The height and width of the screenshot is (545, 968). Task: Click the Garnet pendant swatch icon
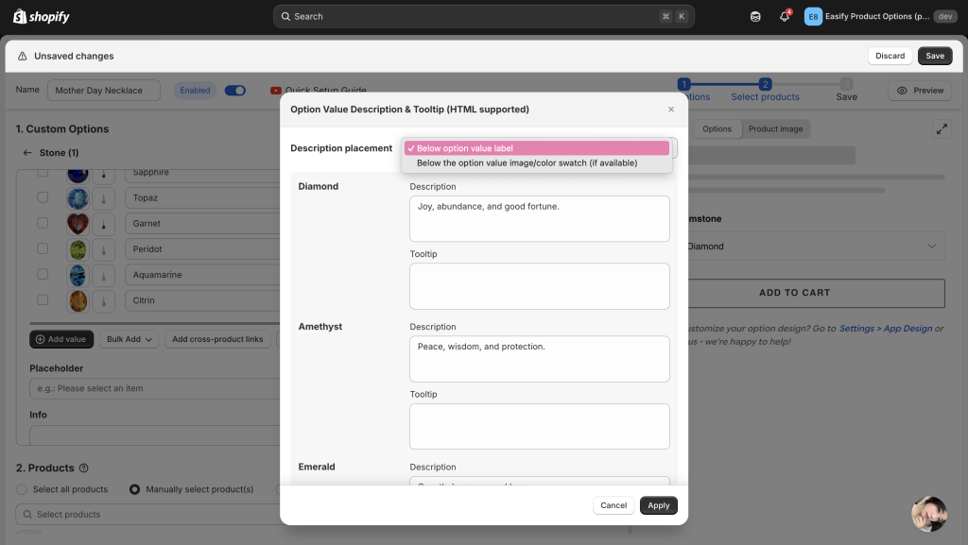[x=104, y=224]
